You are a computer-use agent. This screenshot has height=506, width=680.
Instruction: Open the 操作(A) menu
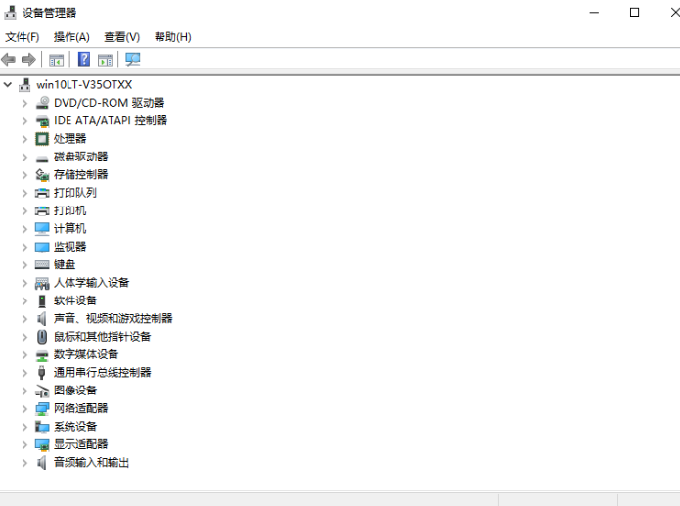click(x=71, y=37)
